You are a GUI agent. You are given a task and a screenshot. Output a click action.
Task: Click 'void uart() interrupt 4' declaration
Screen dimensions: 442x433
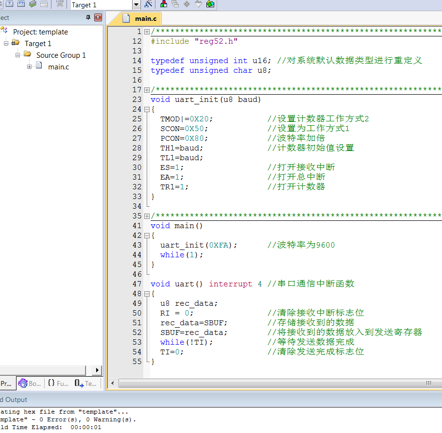click(x=206, y=284)
